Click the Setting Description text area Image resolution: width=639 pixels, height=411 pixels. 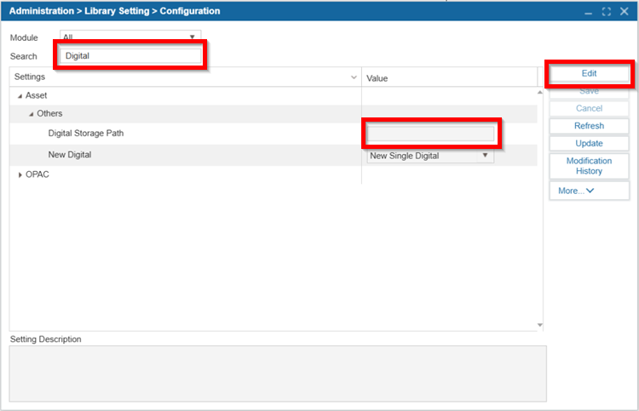pos(278,374)
